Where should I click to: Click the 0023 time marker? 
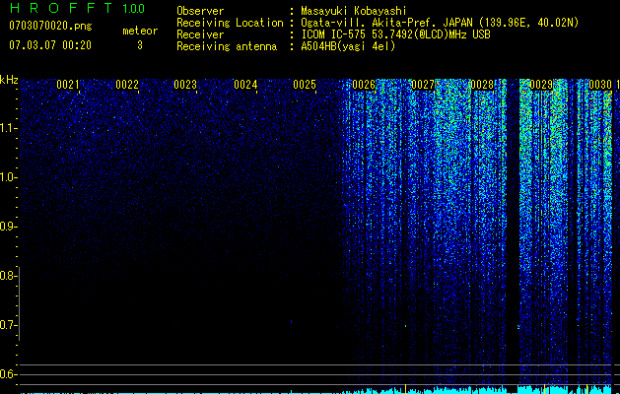185,85
